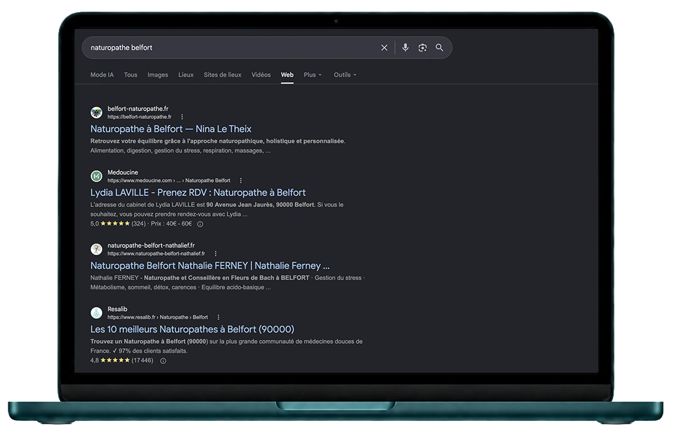Click the Resalib favicon
The width and height of the screenshot is (676, 437).
(96, 313)
